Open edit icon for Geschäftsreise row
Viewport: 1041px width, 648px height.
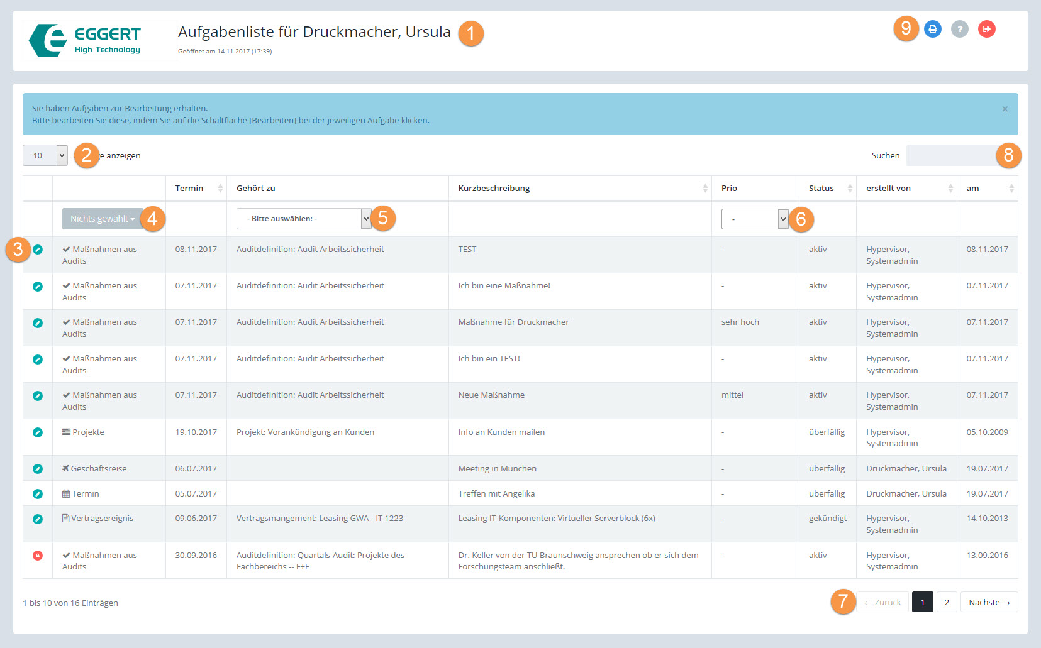pos(38,469)
